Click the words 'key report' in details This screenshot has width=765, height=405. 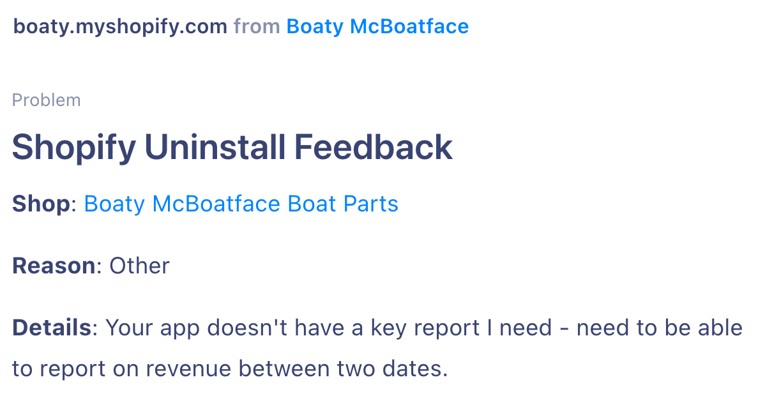coord(425,328)
